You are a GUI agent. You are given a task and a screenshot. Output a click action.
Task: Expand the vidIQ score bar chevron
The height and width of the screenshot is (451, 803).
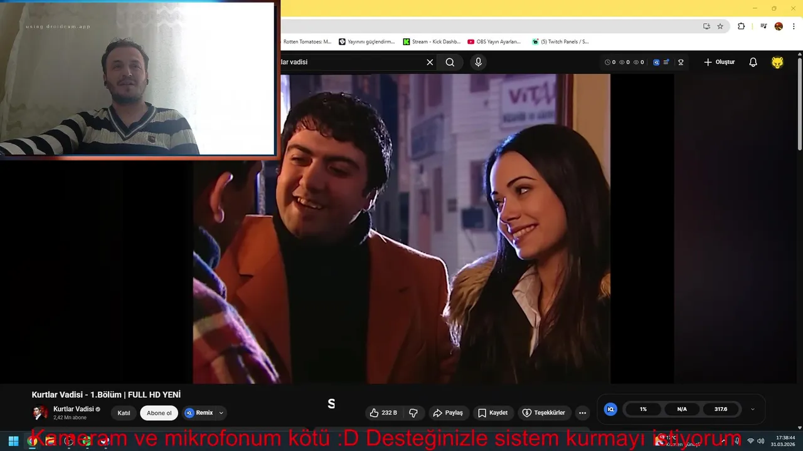(753, 409)
